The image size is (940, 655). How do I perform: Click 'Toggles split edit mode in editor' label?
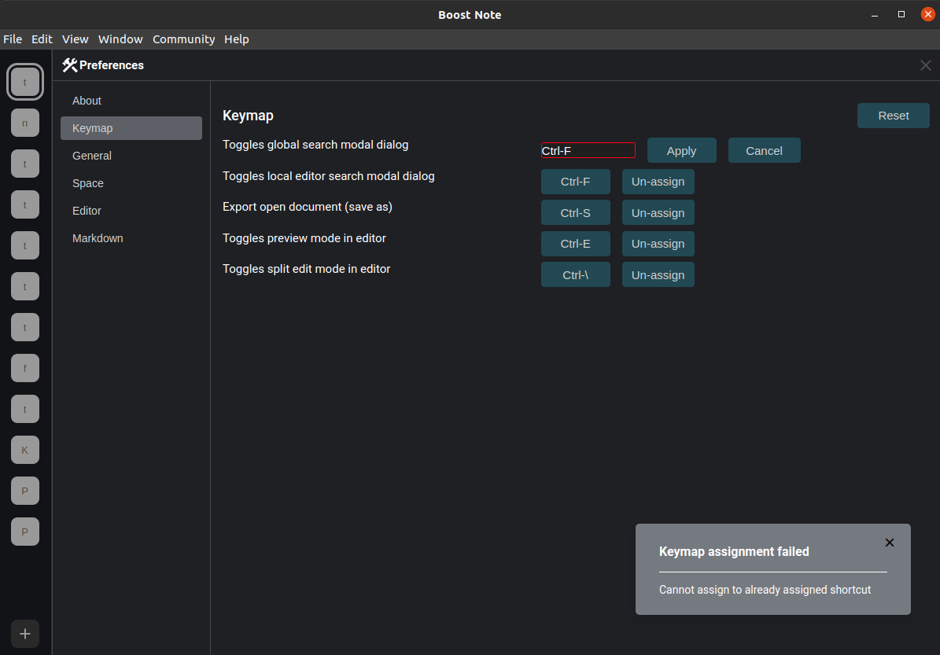tap(306, 269)
